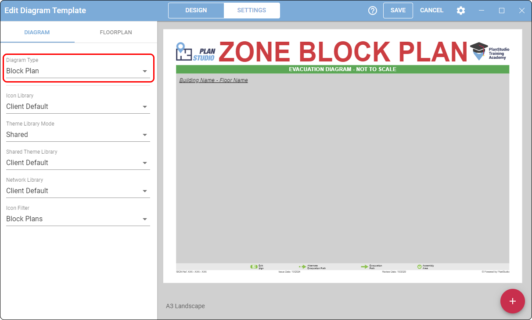Open the Diagram tab
The height and width of the screenshot is (320, 532).
tap(37, 32)
